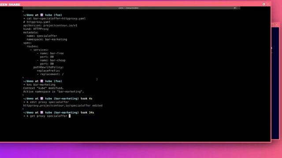Click the 'Active namespace is "bar-marketing".' line

54,92
